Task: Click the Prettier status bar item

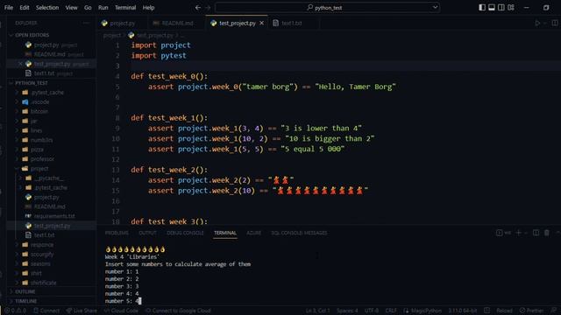Action: (x=532, y=311)
